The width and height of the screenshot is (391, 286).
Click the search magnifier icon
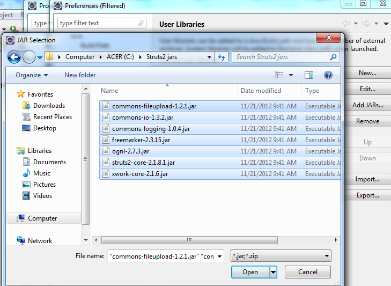tap(333, 57)
